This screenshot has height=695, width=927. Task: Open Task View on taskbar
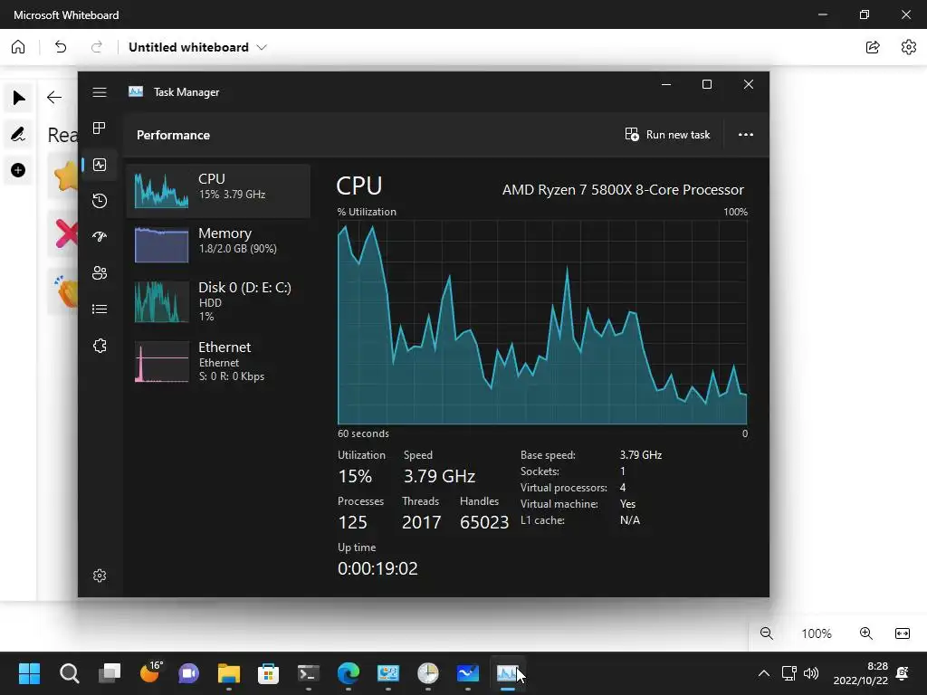point(110,673)
